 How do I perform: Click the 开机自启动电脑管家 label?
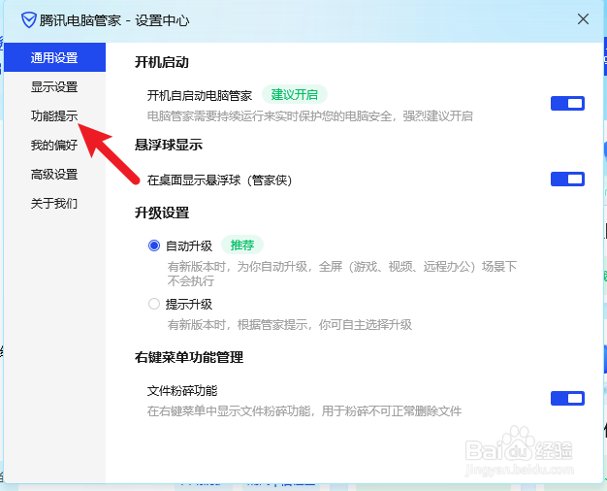coord(200,95)
